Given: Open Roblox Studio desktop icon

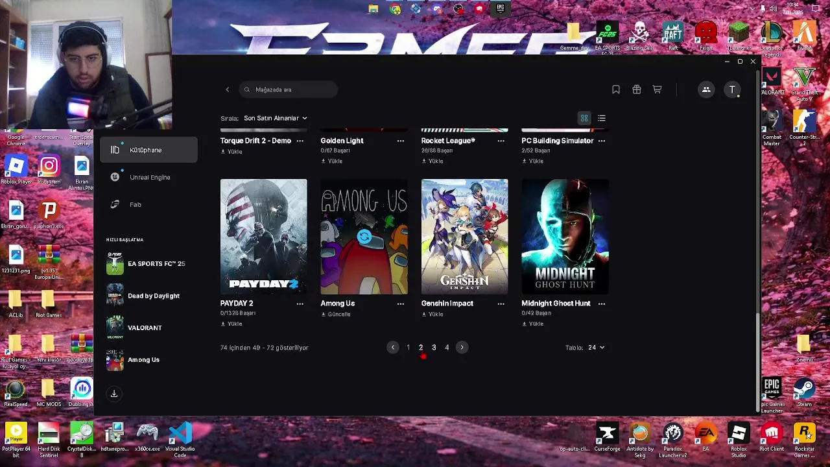Looking at the screenshot, I should coord(739,438).
